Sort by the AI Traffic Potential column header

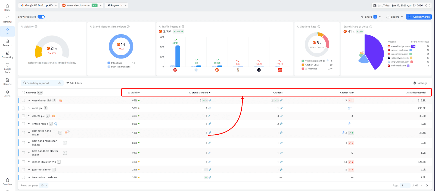tap(416, 93)
